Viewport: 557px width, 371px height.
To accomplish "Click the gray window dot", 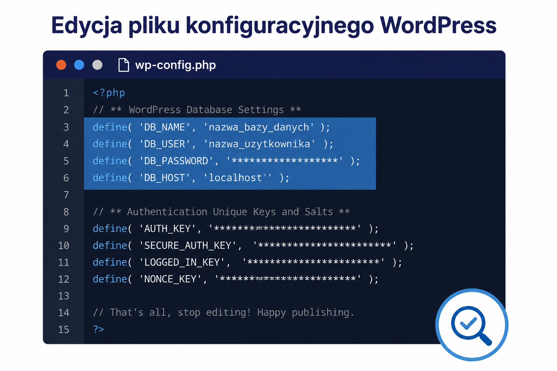I will (97, 65).
